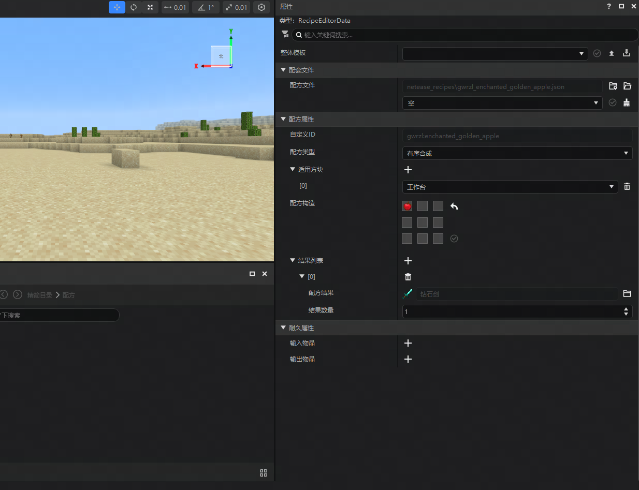The image size is (639, 490).
Task: Select the scale gizmo tool
Action: (150, 7)
